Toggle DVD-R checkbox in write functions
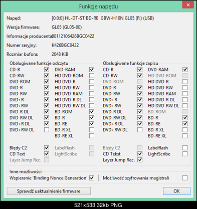Image resolution: width=197 pixels, height=209 pixels. tap(140, 88)
